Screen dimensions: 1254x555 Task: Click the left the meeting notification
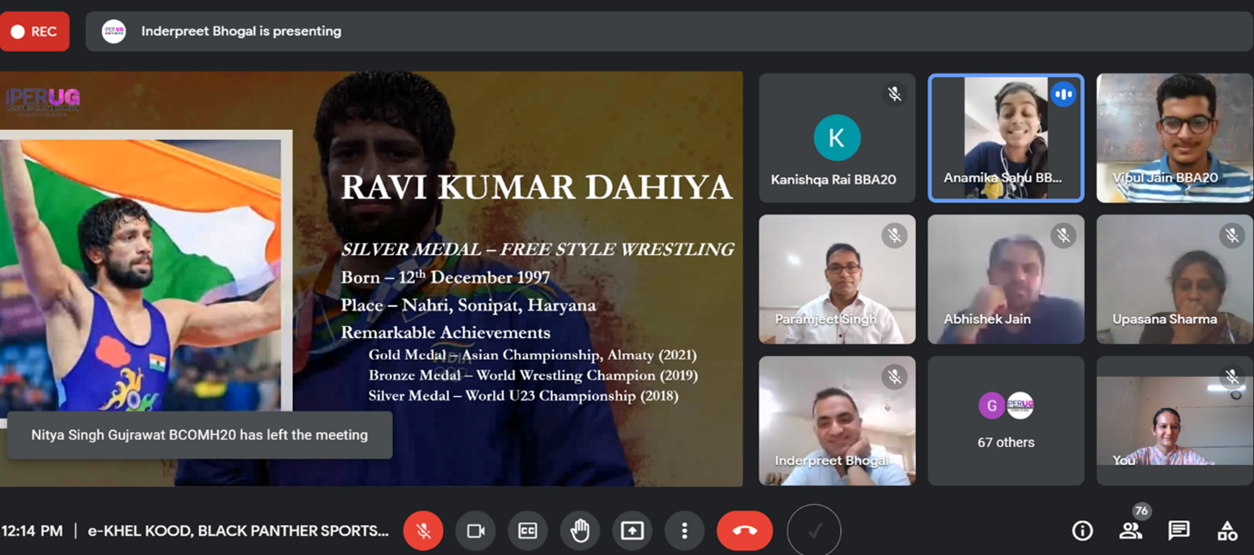[x=199, y=435]
